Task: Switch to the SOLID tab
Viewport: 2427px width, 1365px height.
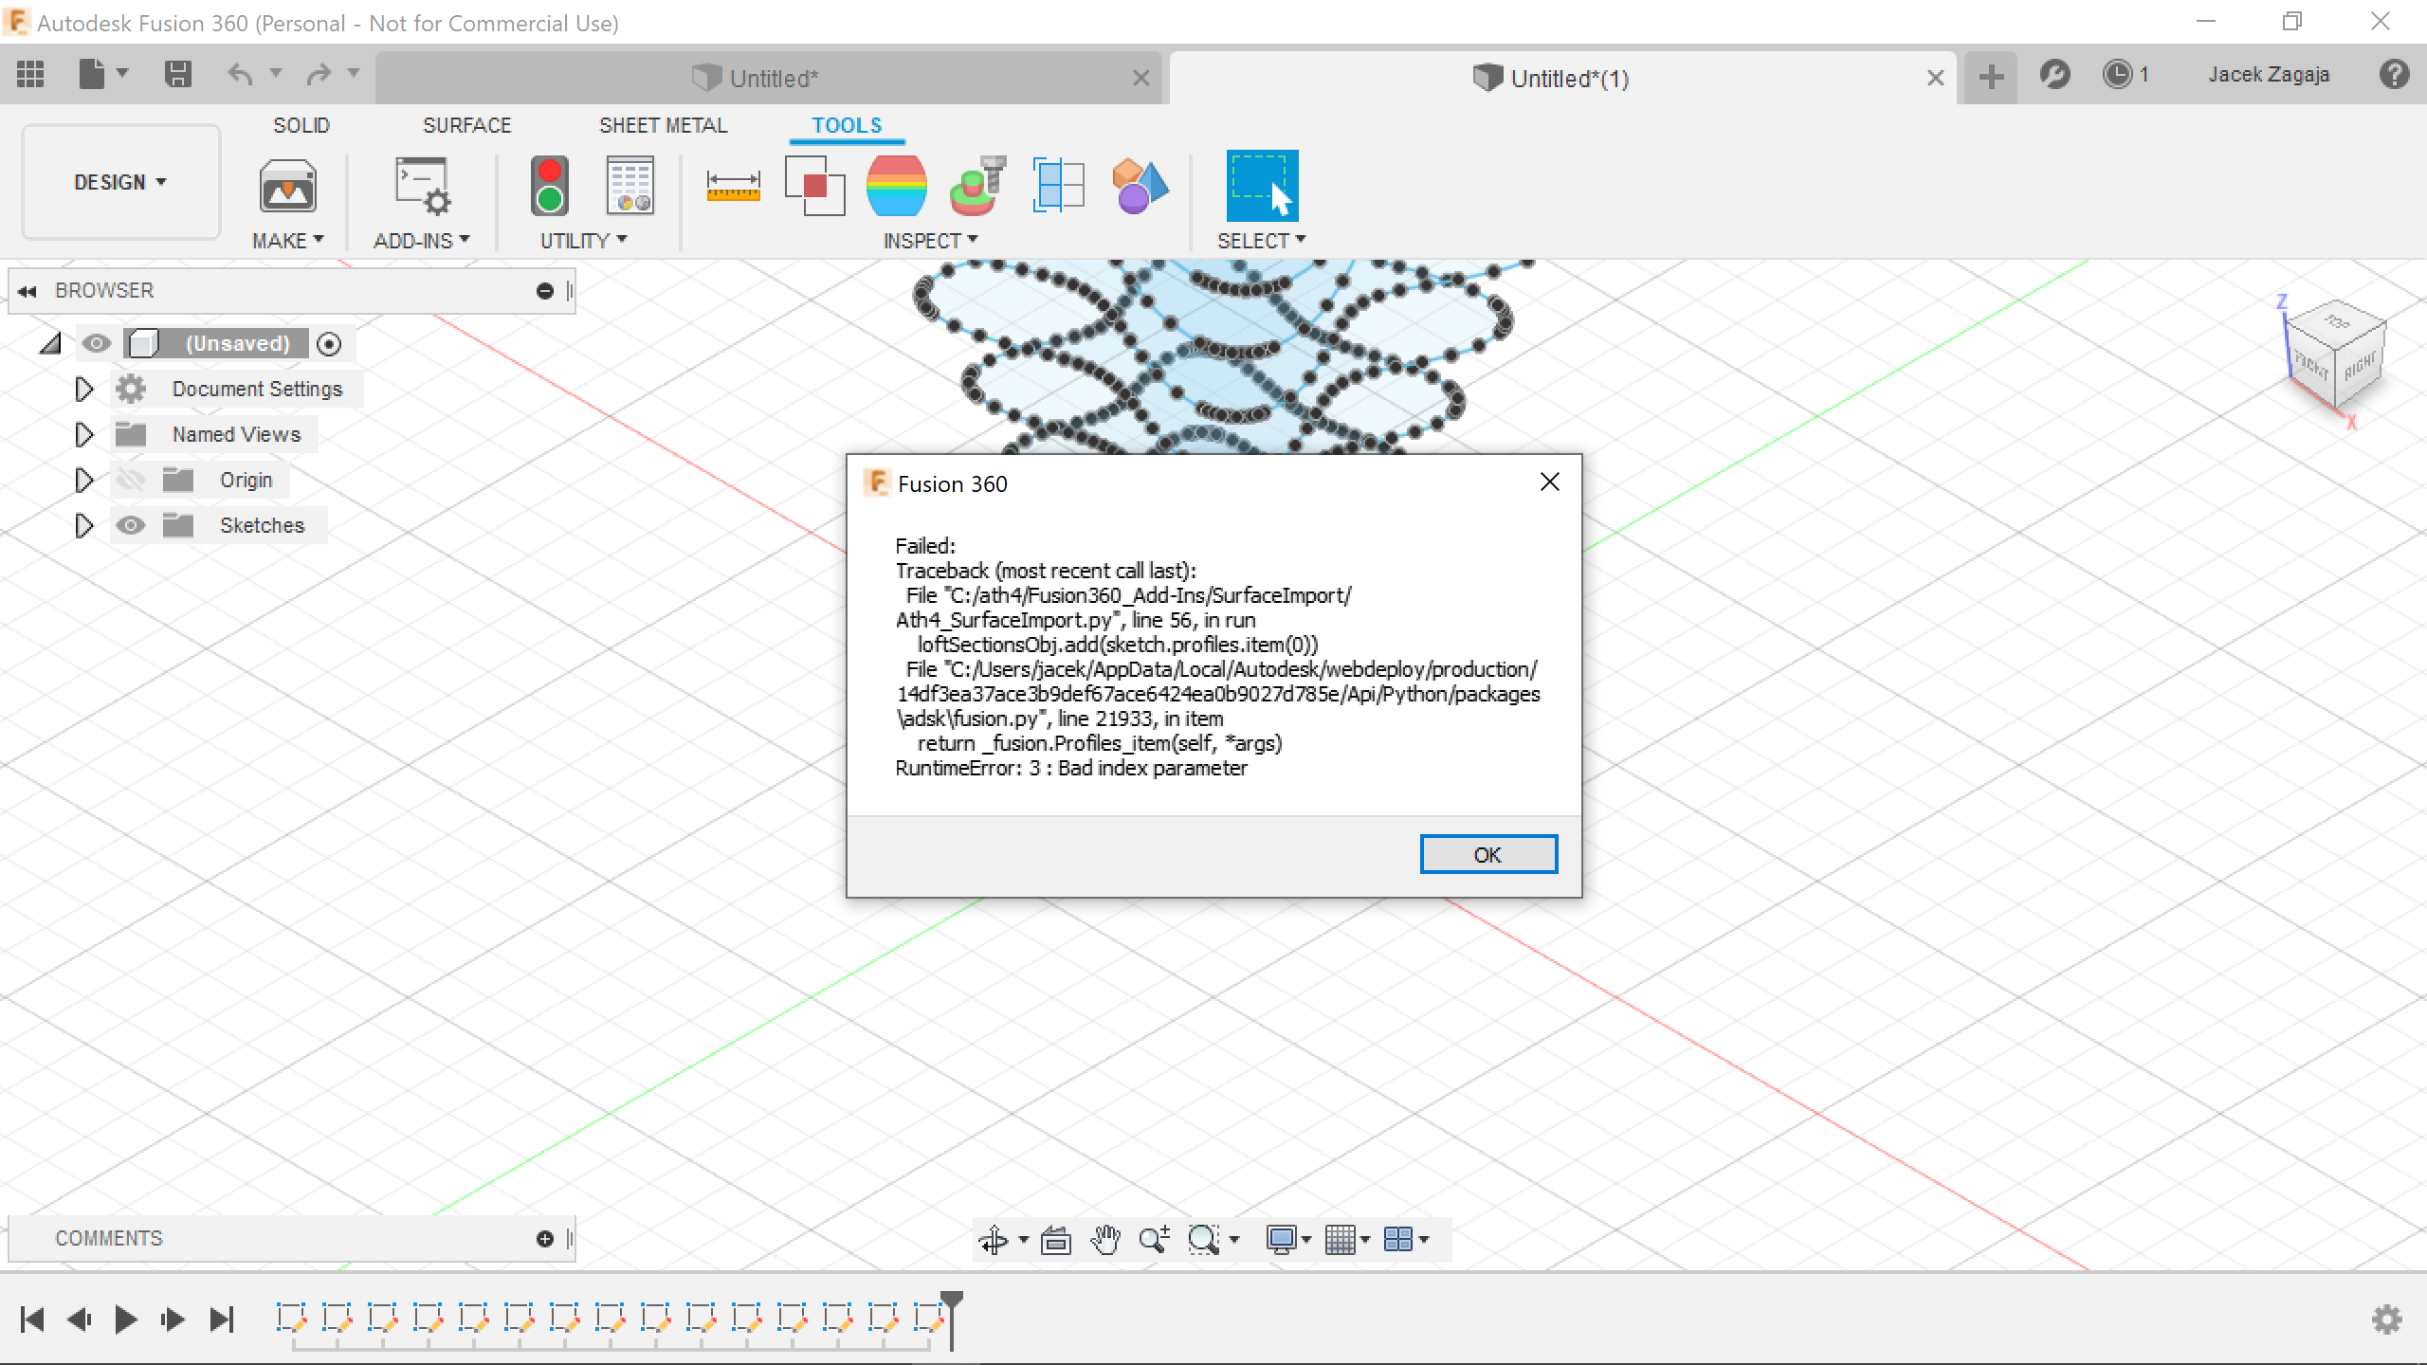Action: click(301, 125)
